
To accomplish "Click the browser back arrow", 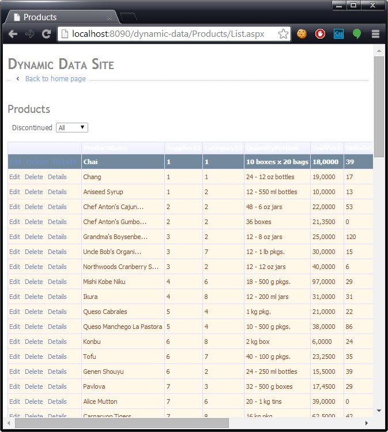I will pyautogui.click(x=13, y=34).
